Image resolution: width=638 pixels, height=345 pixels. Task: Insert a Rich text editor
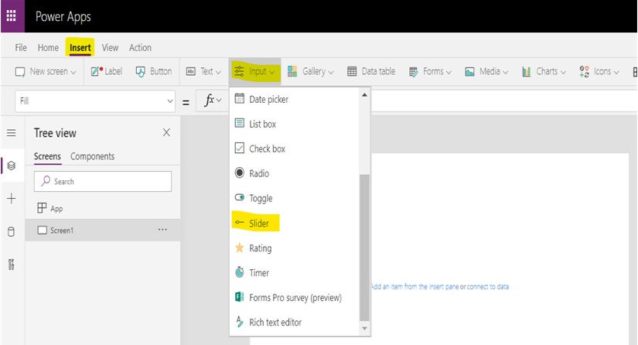tap(295, 323)
